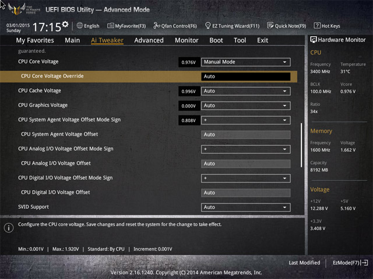Click the 1.662 V memory voltage value
Screen dimensions: 373x279
[348, 150]
